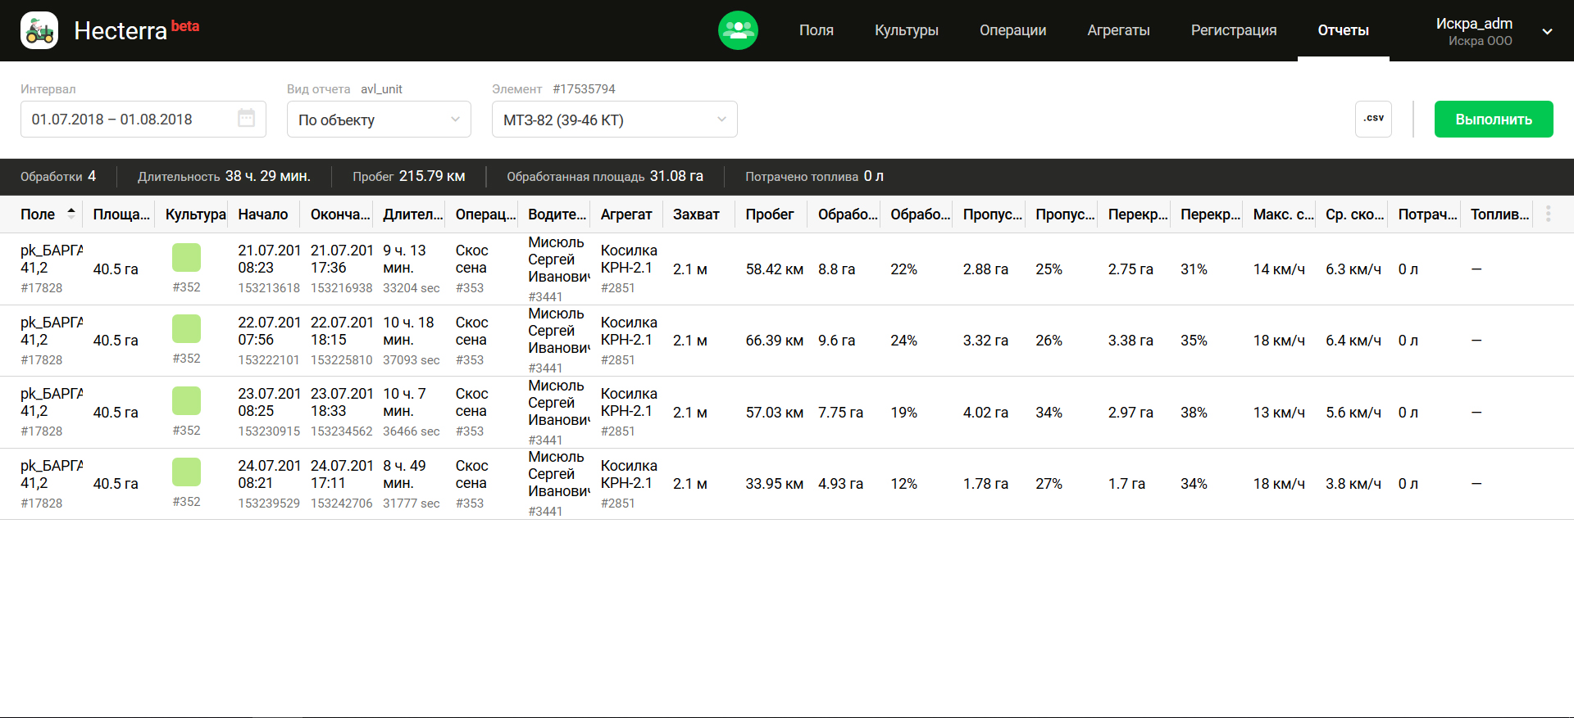Image resolution: width=1574 pixels, height=718 pixels.
Task: Go to the Поля menu tab
Action: pyautogui.click(x=816, y=30)
